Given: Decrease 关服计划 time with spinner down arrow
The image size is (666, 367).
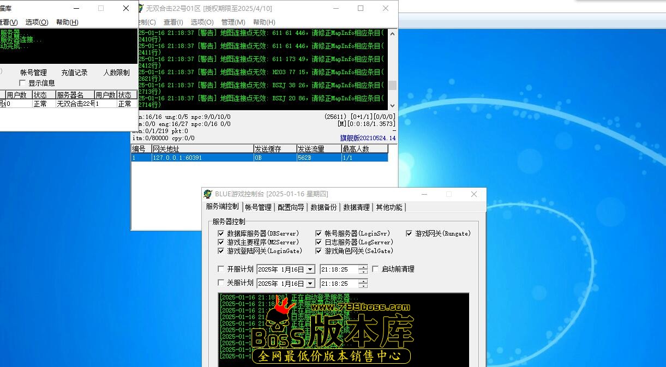Looking at the screenshot, I should [x=363, y=286].
